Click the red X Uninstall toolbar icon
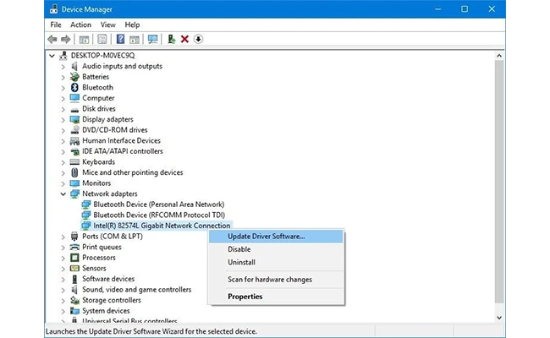This screenshot has height=338, width=550. click(x=184, y=39)
